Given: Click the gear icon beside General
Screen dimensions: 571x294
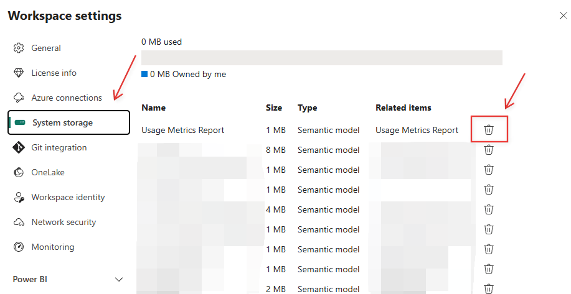Looking at the screenshot, I should (19, 48).
